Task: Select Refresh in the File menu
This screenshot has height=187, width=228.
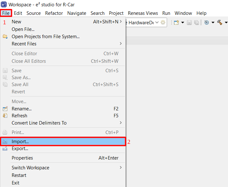Action: 63,116
